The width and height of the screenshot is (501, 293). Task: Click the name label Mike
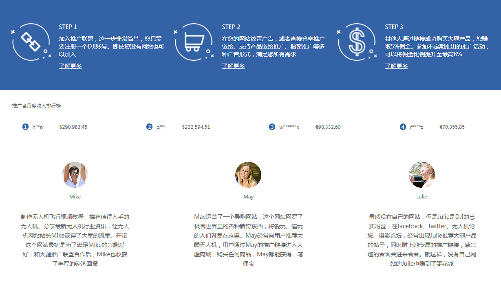(x=75, y=196)
